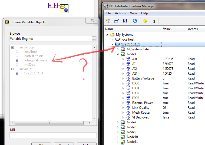Click the VI Deployed value false

click(x=166, y=117)
